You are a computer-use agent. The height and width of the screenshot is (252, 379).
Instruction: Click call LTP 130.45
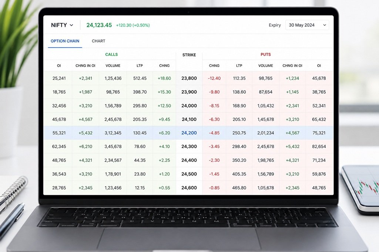tap(140, 133)
